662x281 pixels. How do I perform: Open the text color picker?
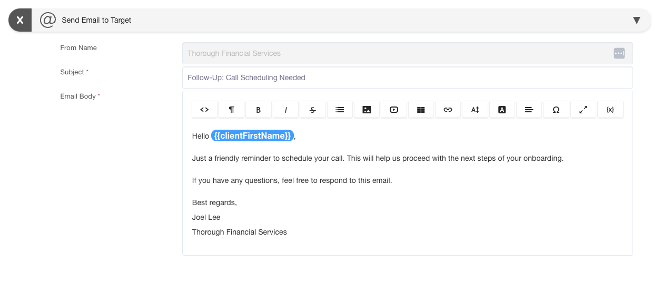point(502,110)
